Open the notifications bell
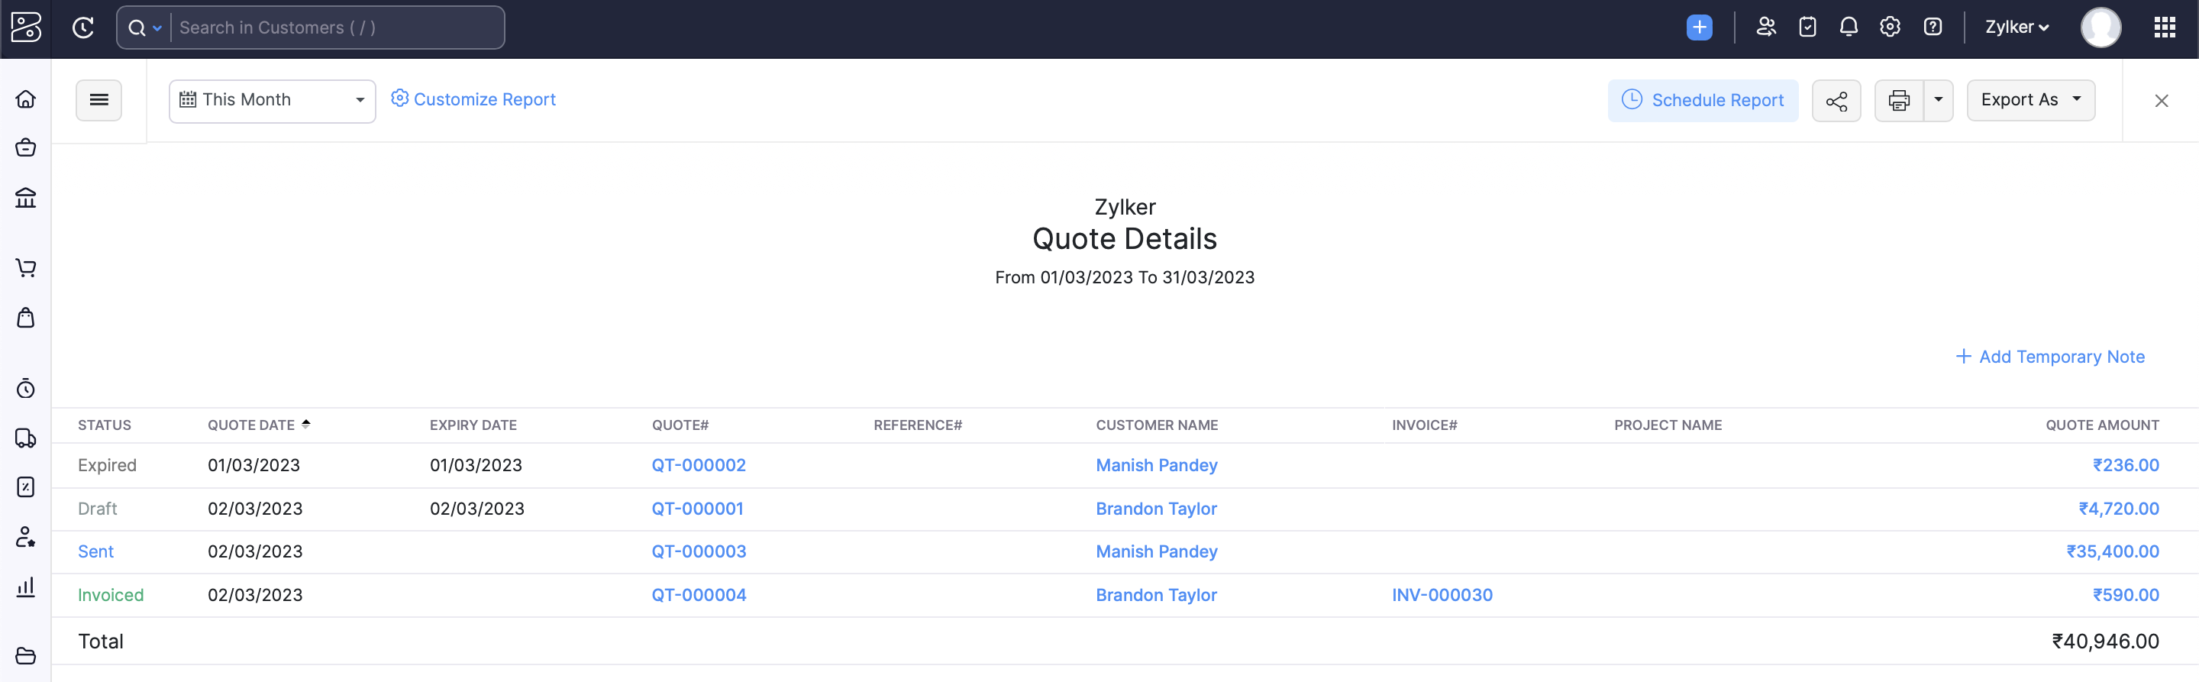 1848,27
